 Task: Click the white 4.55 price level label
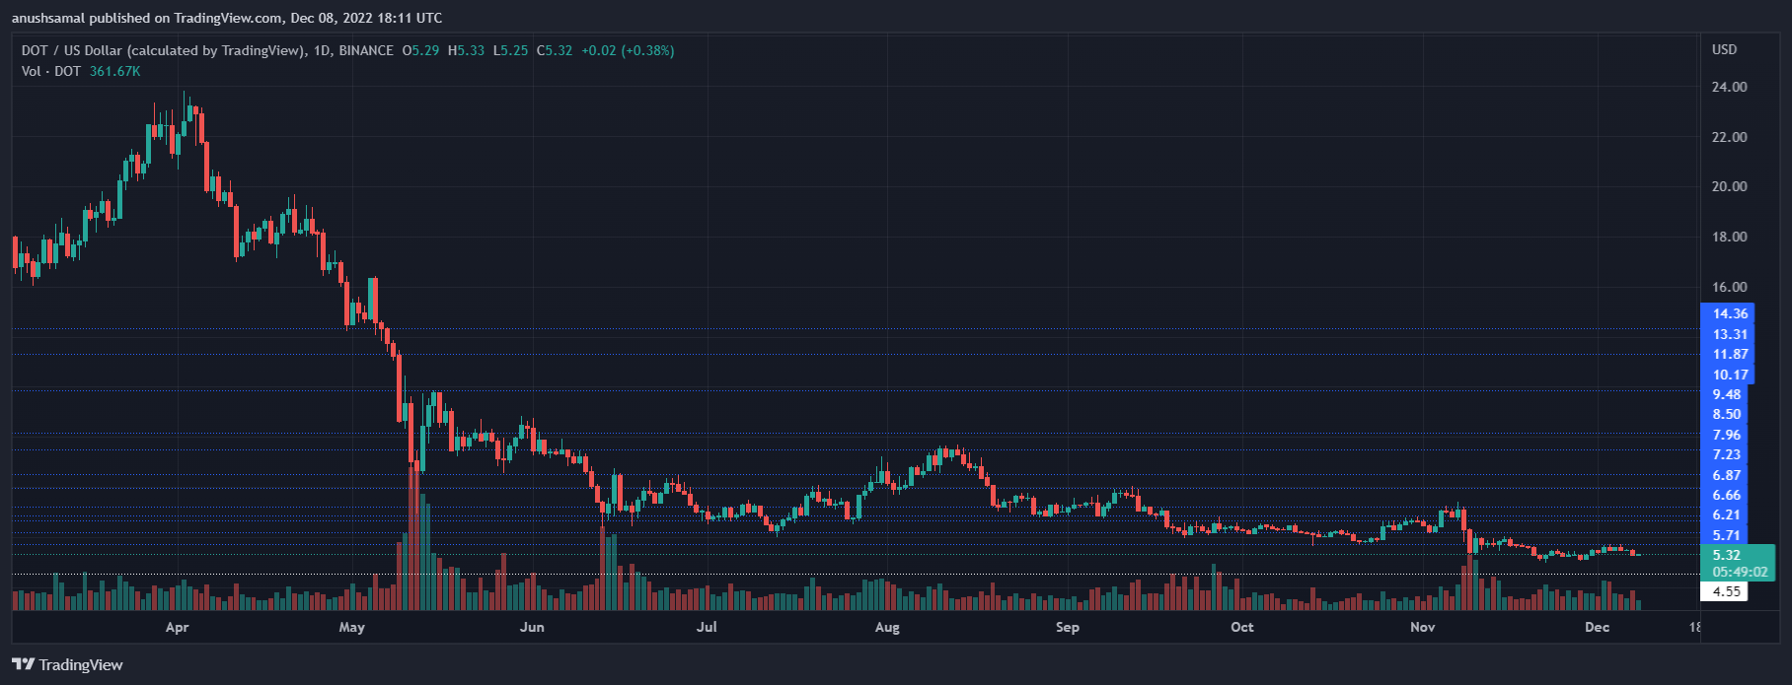click(x=1725, y=591)
